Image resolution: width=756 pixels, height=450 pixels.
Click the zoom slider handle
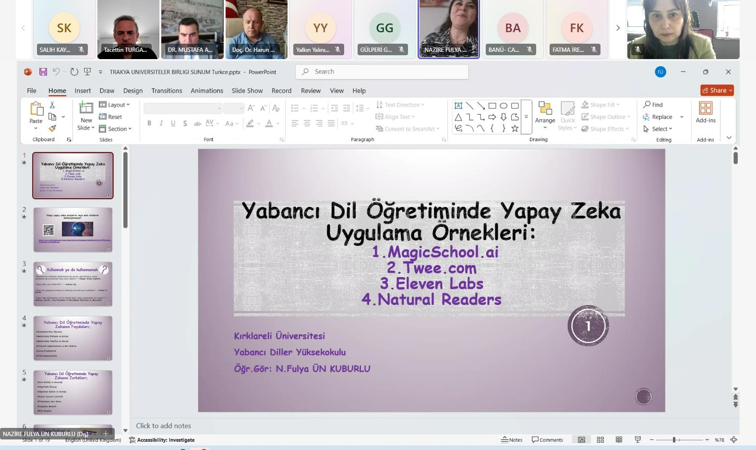(674, 439)
